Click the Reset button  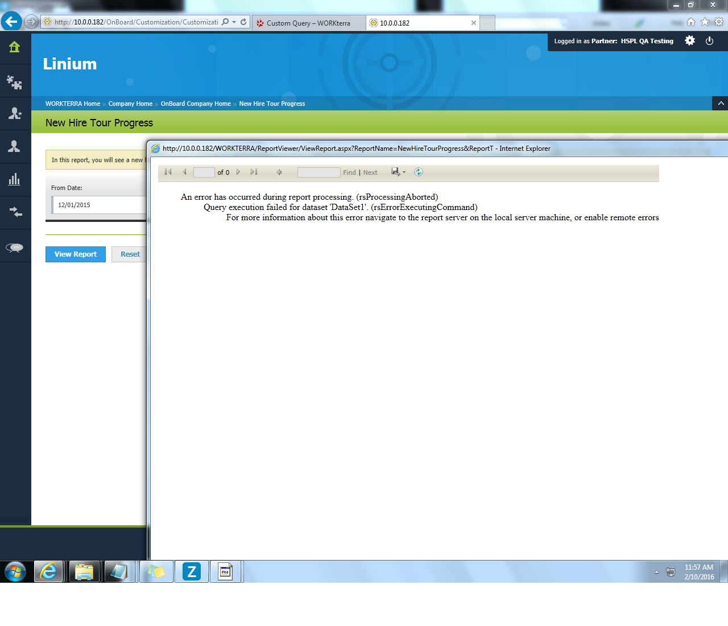coord(130,254)
